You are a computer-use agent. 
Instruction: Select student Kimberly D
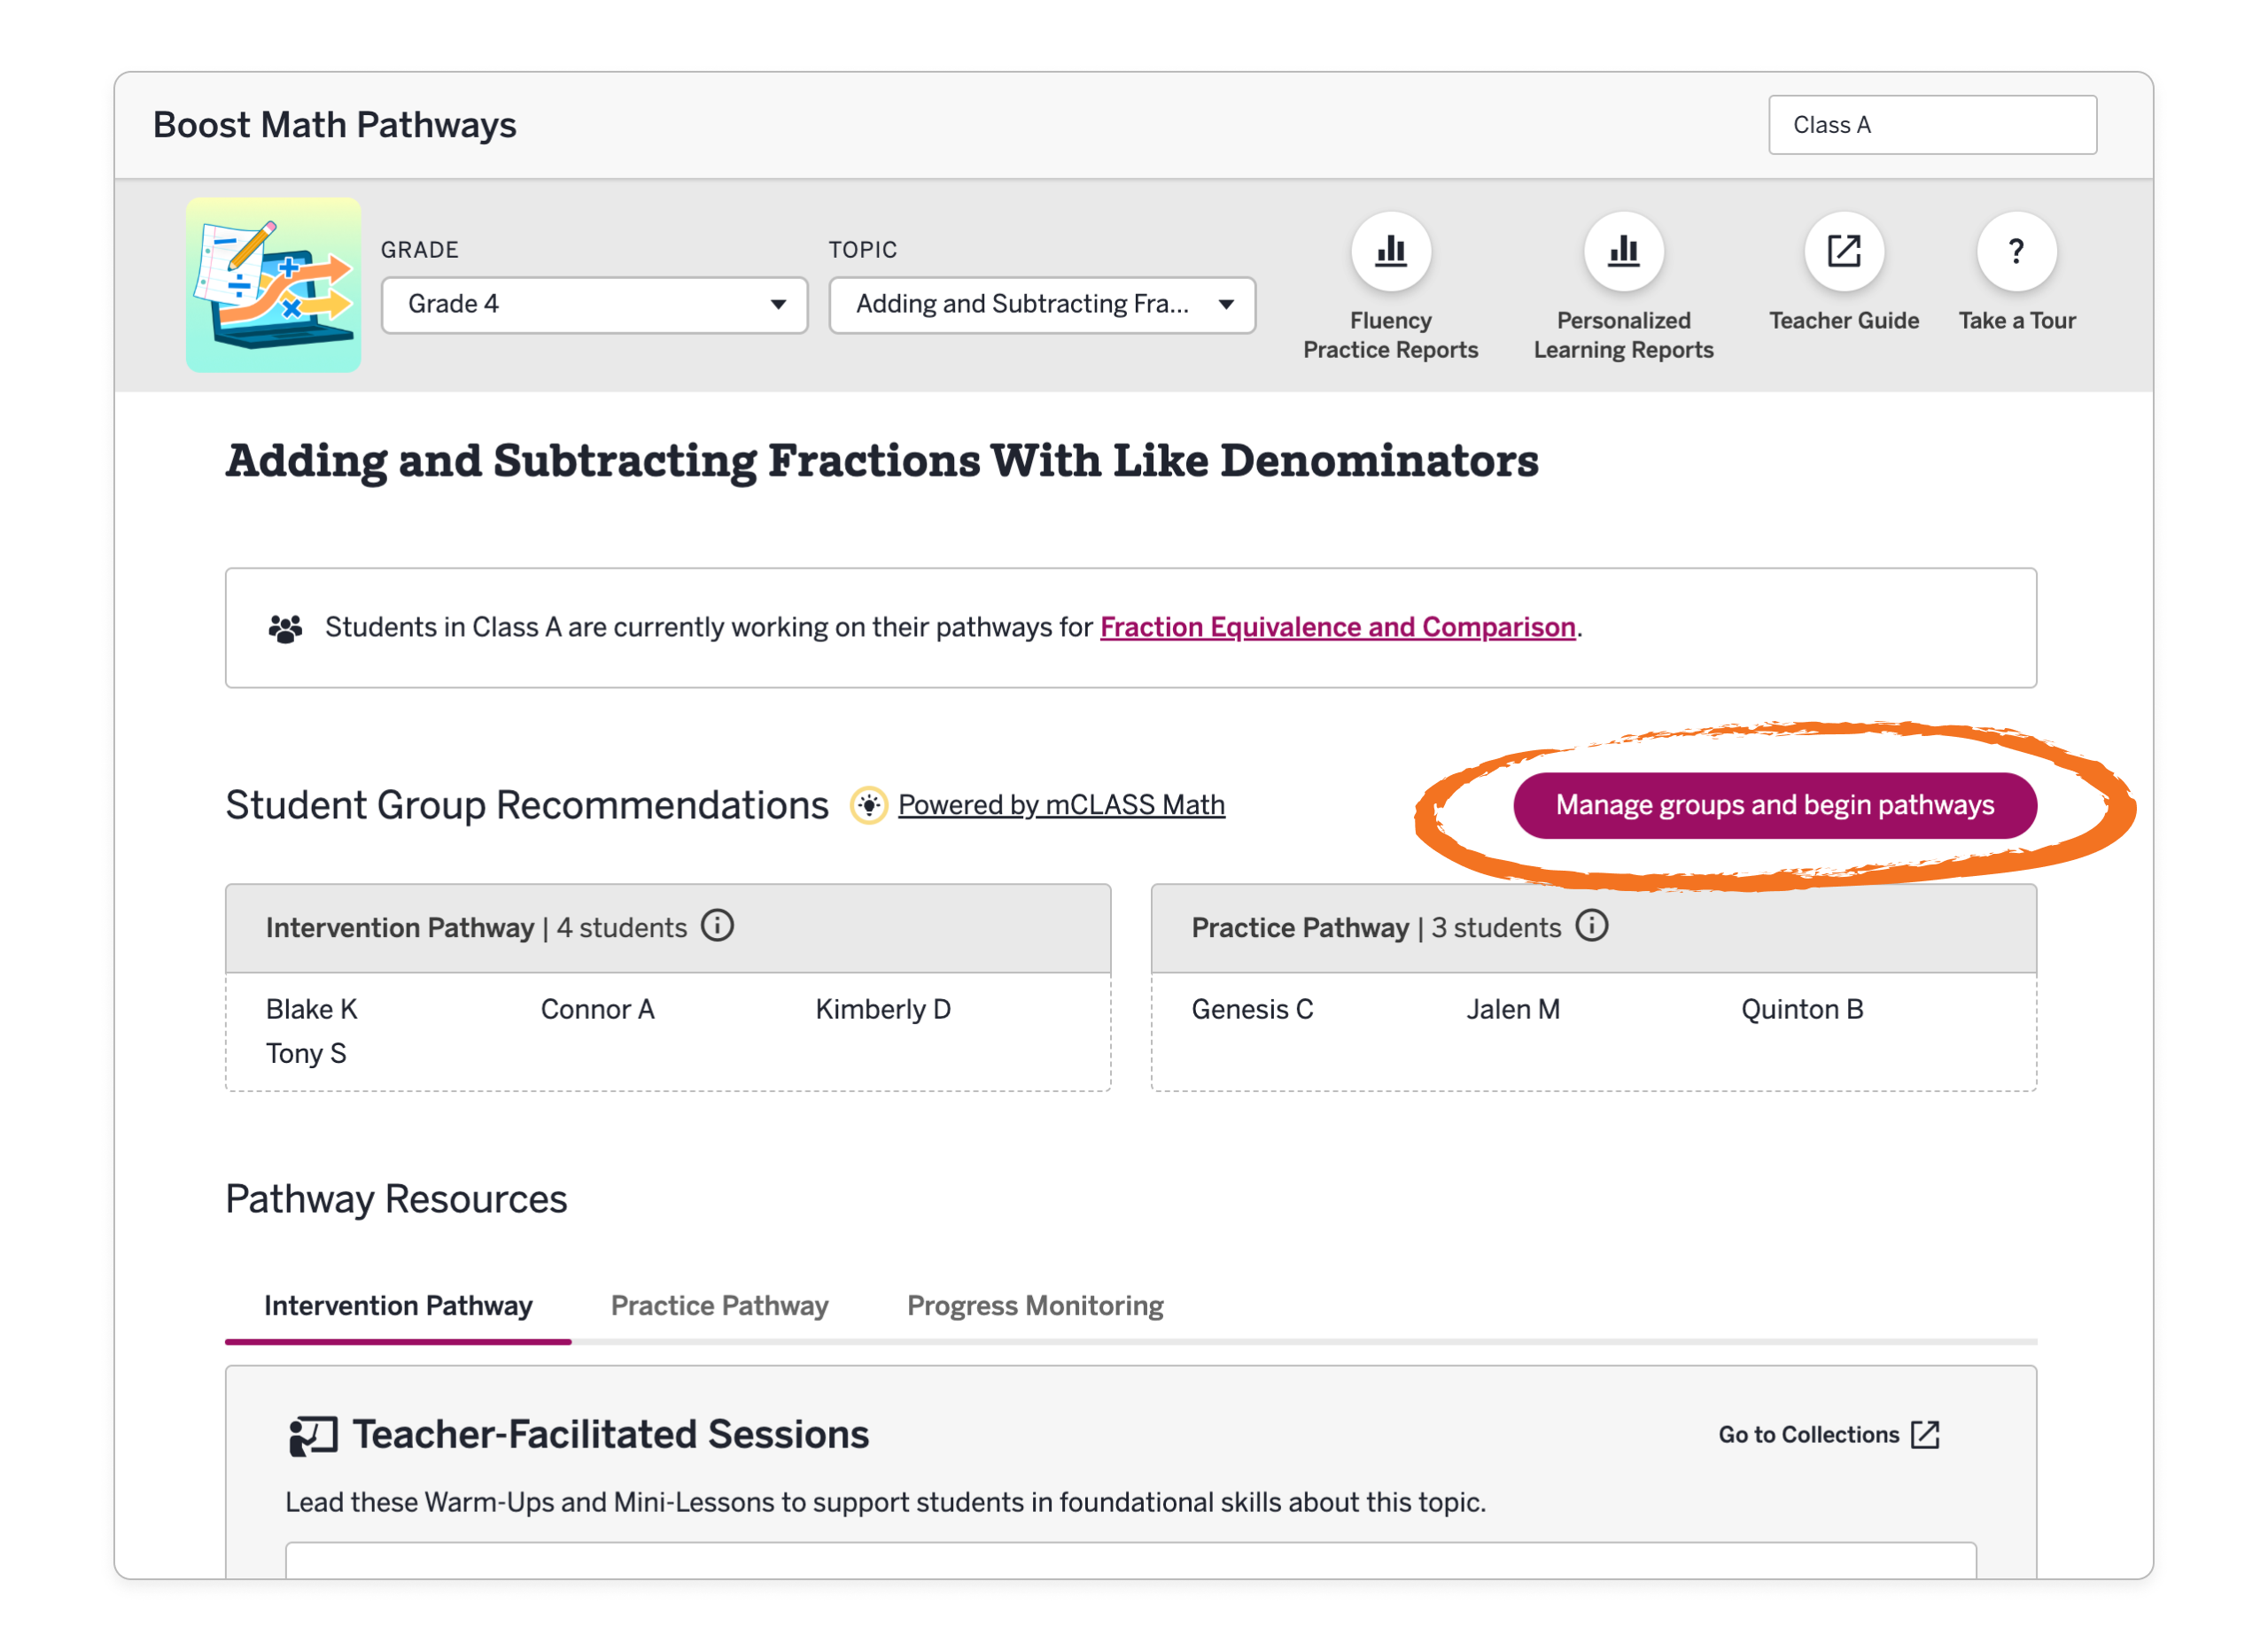pyautogui.click(x=883, y=1009)
